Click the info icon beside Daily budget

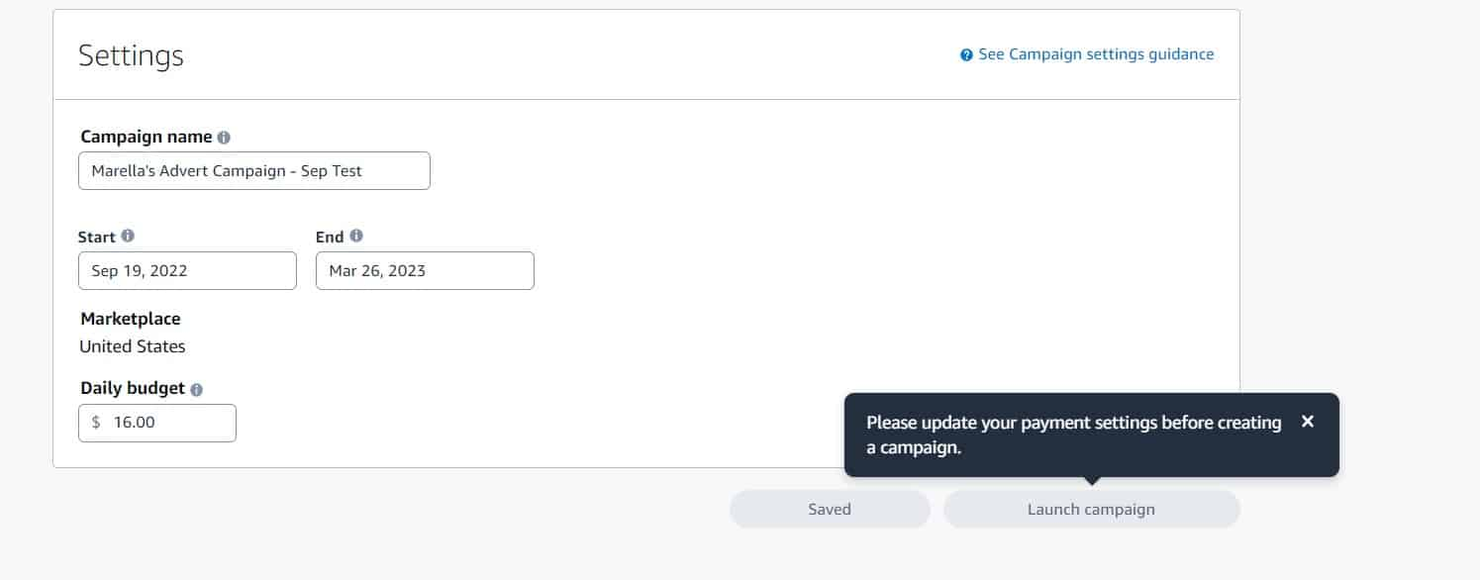[x=196, y=390]
